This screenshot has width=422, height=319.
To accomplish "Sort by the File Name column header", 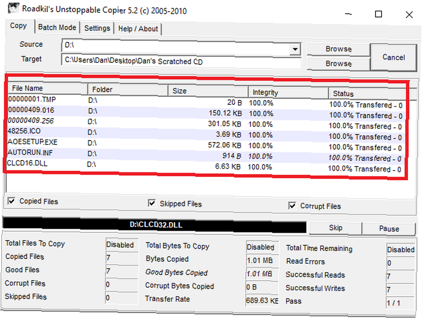I will tap(47, 88).
